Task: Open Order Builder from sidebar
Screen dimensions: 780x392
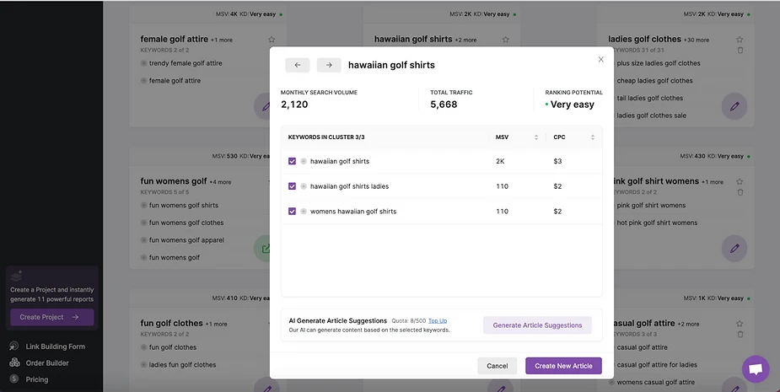Action: [47, 363]
